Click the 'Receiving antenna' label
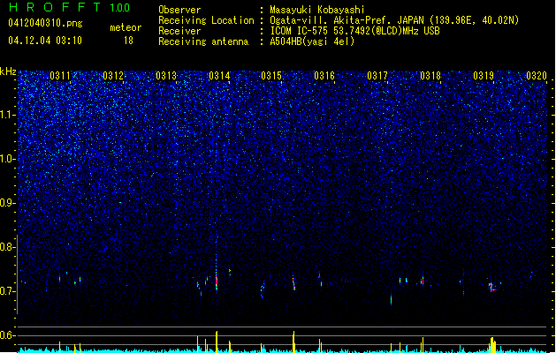Viewport: 556px width, 353px height. pos(203,41)
